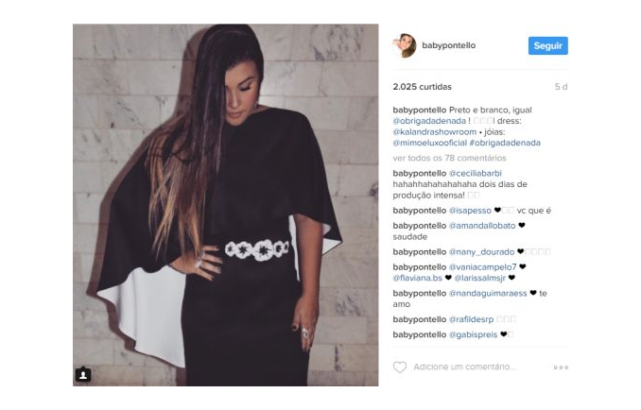
Task: Open the three-dot more options menu
Action: (561, 367)
